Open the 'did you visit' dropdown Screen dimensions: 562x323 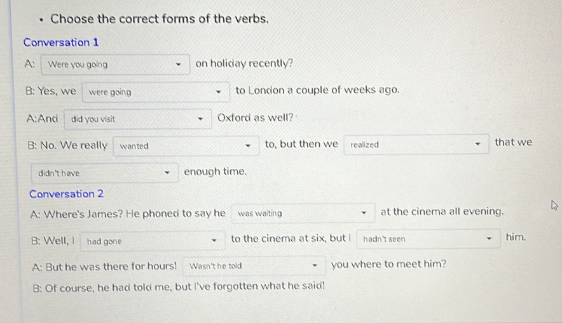tap(137, 119)
